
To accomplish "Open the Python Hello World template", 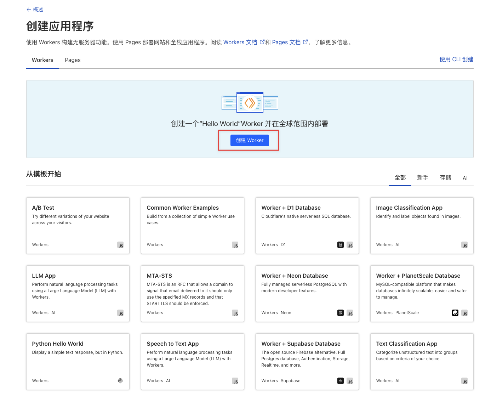I will [78, 361].
